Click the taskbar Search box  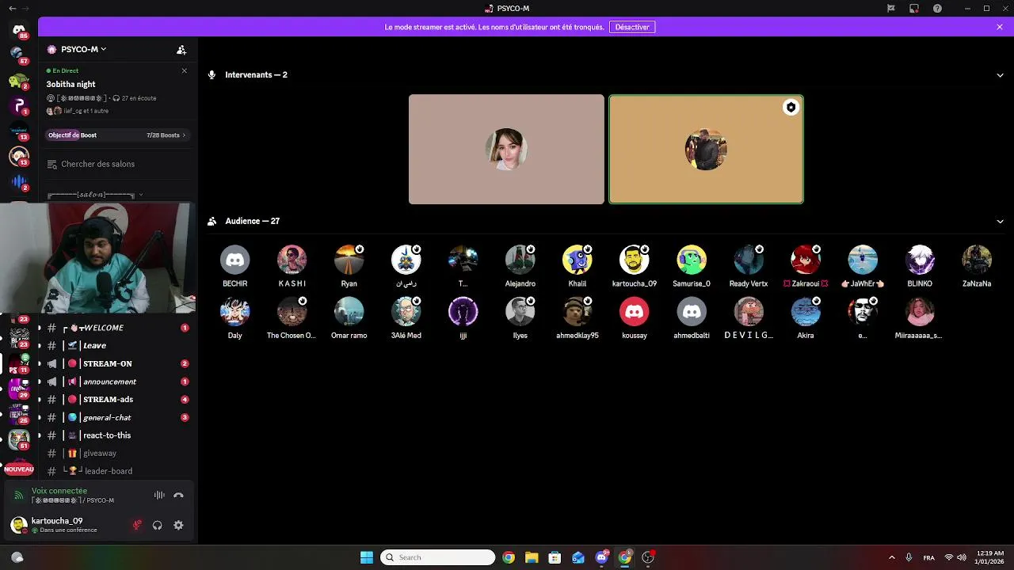tap(437, 557)
